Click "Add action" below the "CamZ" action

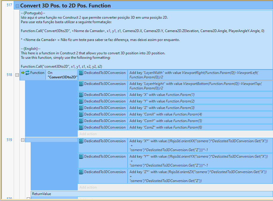88,134
